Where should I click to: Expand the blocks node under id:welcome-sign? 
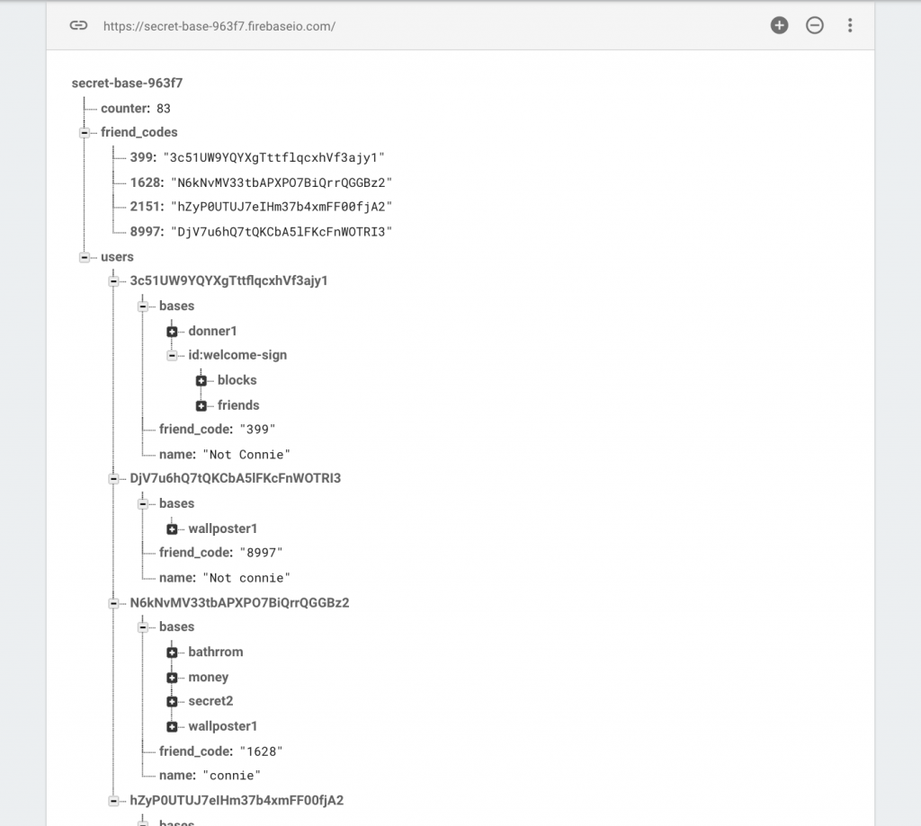click(201, 380)
